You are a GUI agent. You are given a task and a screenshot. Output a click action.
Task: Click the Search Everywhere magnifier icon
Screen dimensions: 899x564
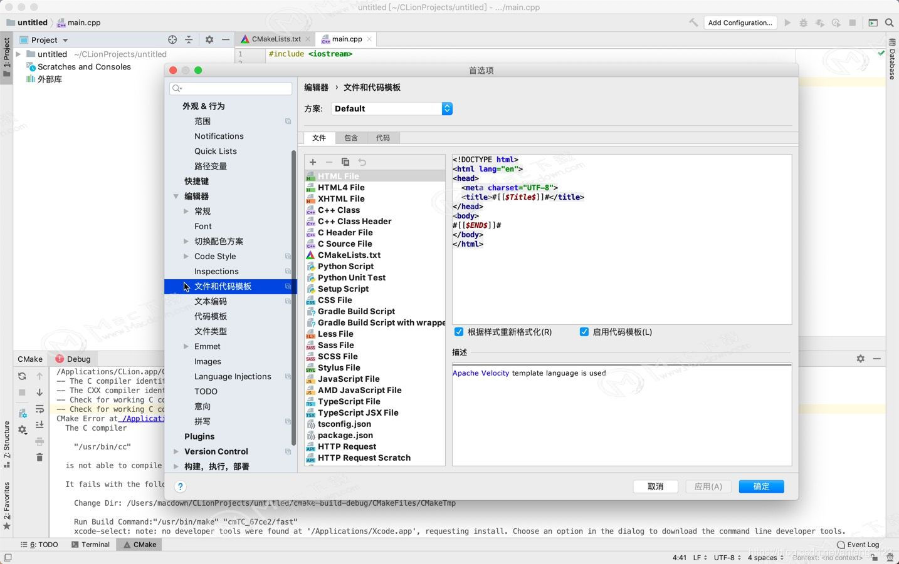(x=889, y=23)
